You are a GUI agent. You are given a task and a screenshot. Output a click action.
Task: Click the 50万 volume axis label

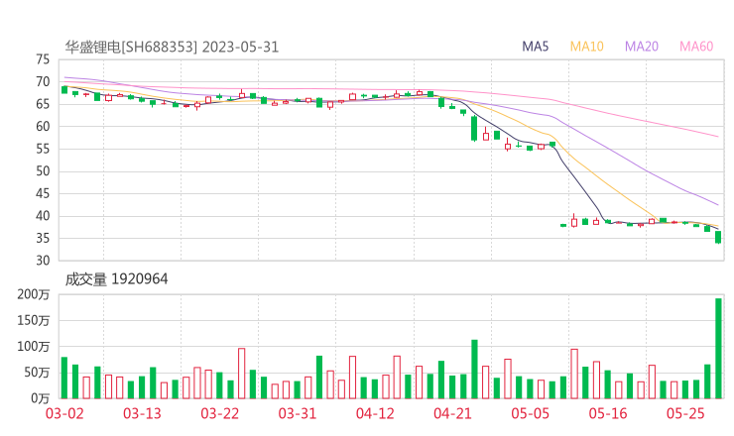(x=37, y=373)
